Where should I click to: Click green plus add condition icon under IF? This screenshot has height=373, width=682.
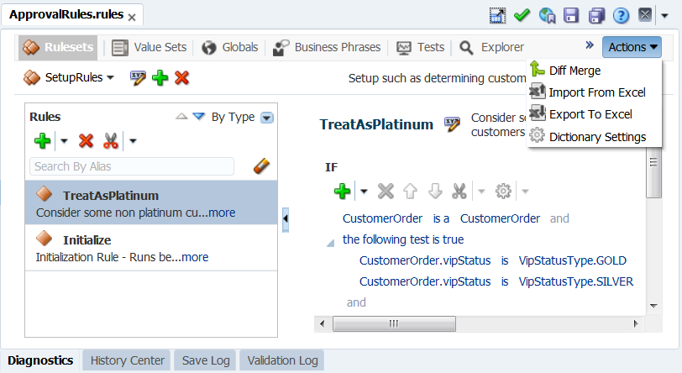[343, 191]
